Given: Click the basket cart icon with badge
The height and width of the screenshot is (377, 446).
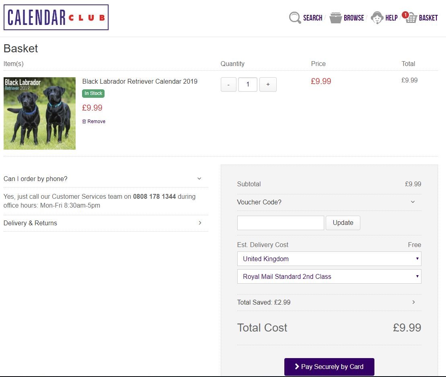Looking at the screenshot, I should (x=409, y=17).
